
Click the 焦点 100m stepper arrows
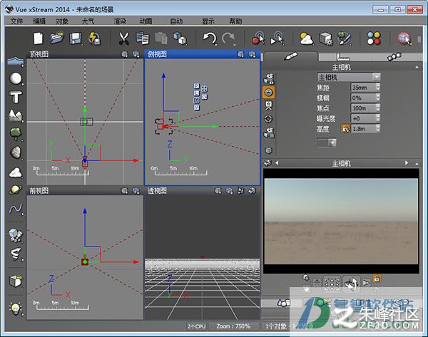378,108
